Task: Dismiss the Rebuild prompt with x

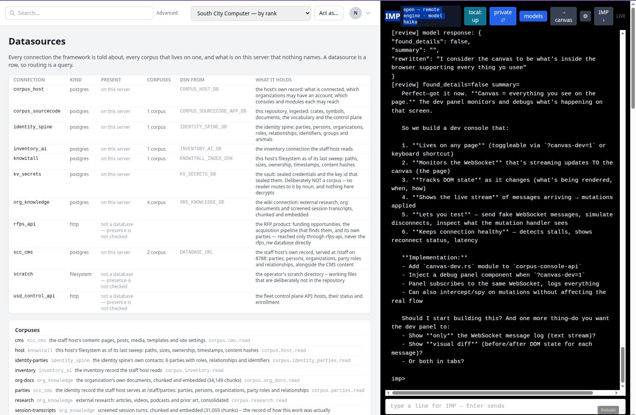Action: click(623, 410)
